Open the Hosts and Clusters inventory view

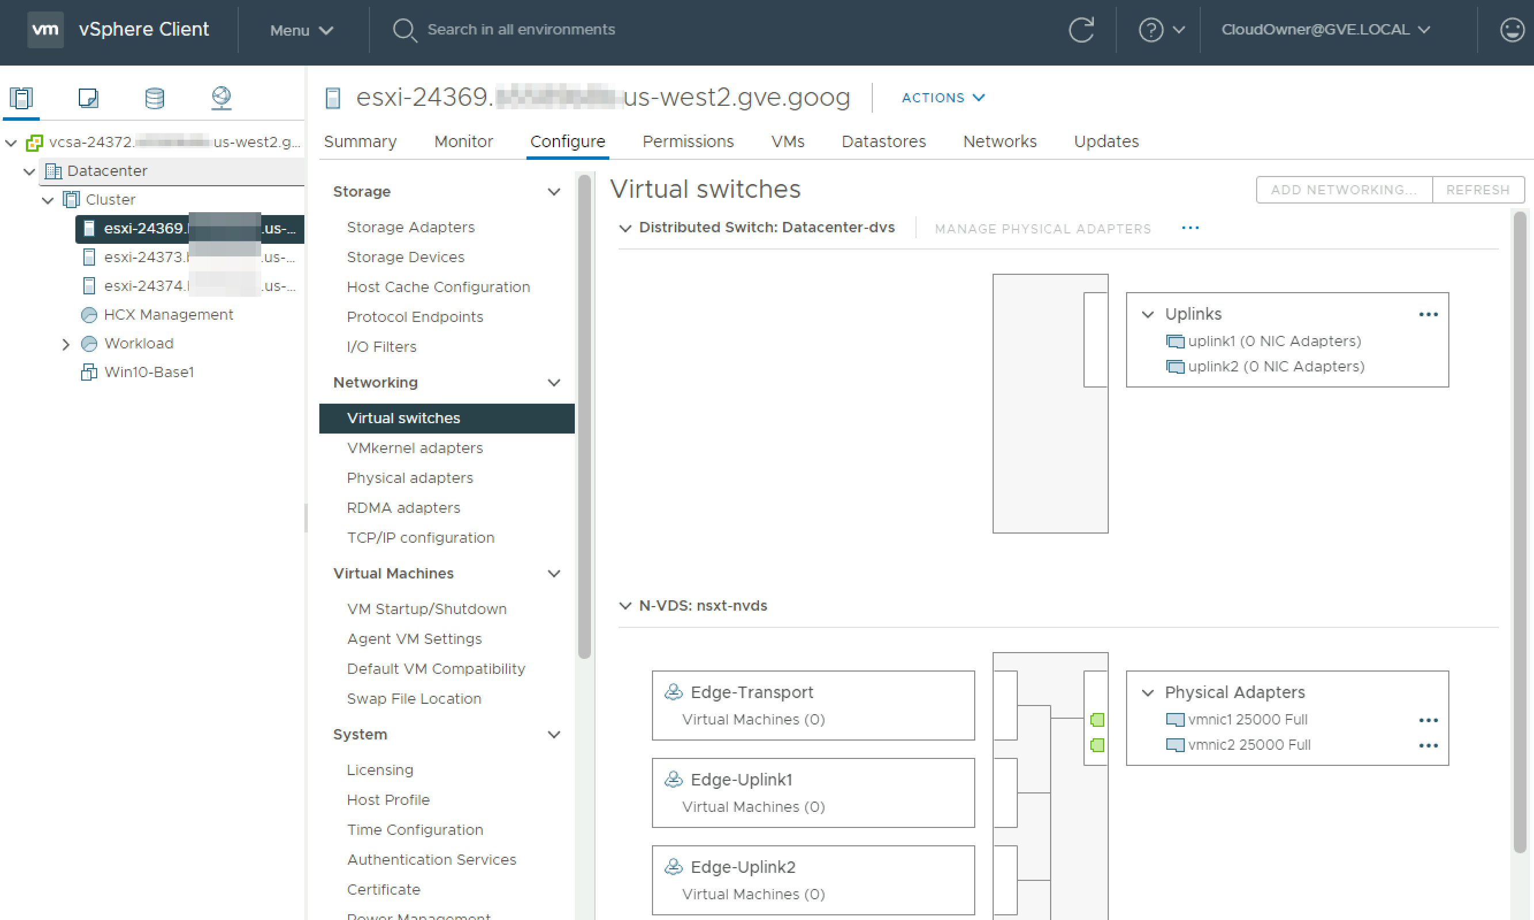click(21, 98)
